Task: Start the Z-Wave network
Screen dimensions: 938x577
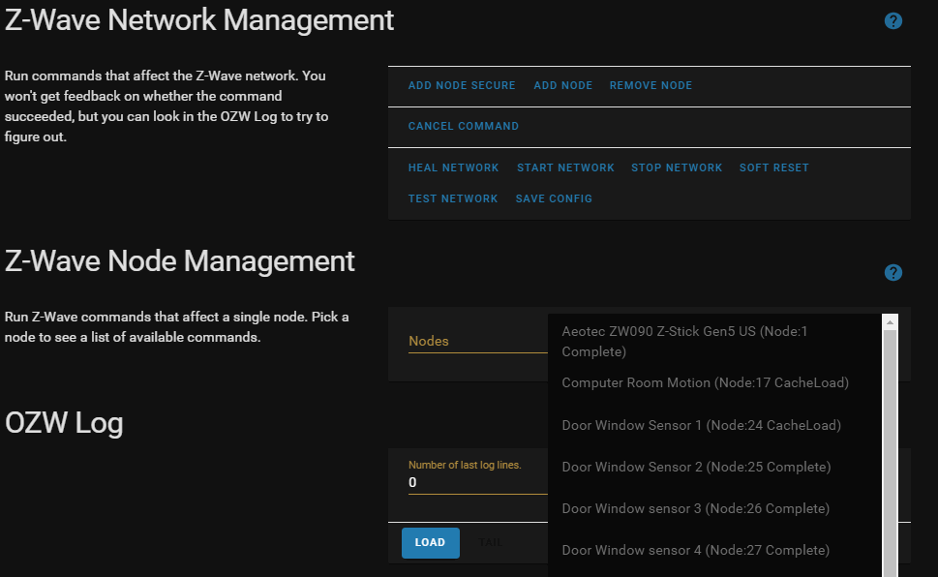Action: coord(565,168)
